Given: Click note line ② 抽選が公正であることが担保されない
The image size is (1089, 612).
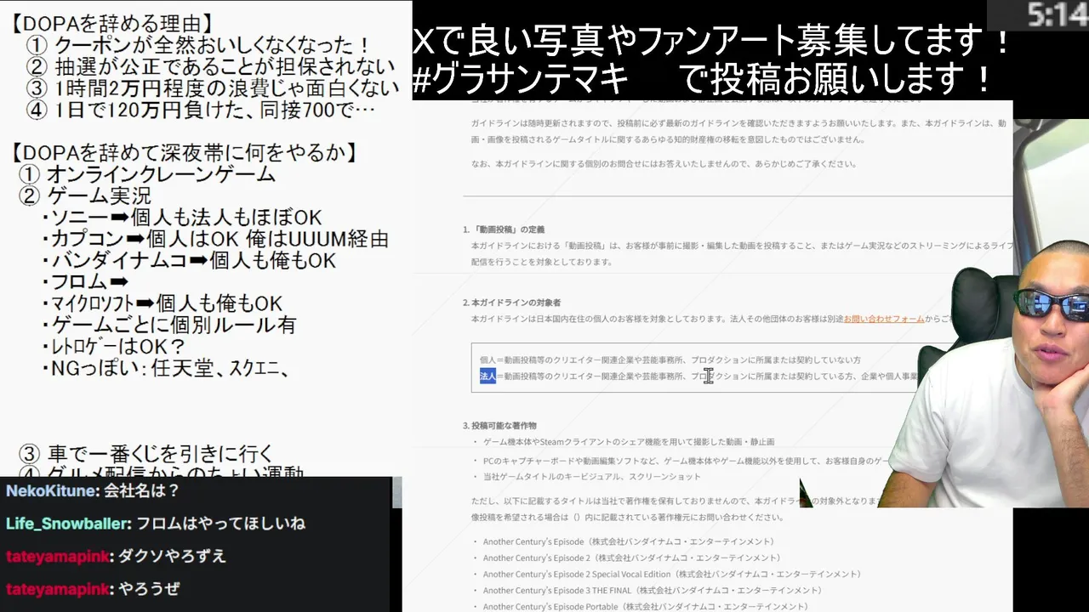Looking at the screenshot, I should (x=211, y=66).
